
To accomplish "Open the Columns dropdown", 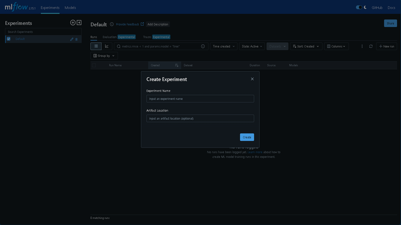I will pos(336,46).
